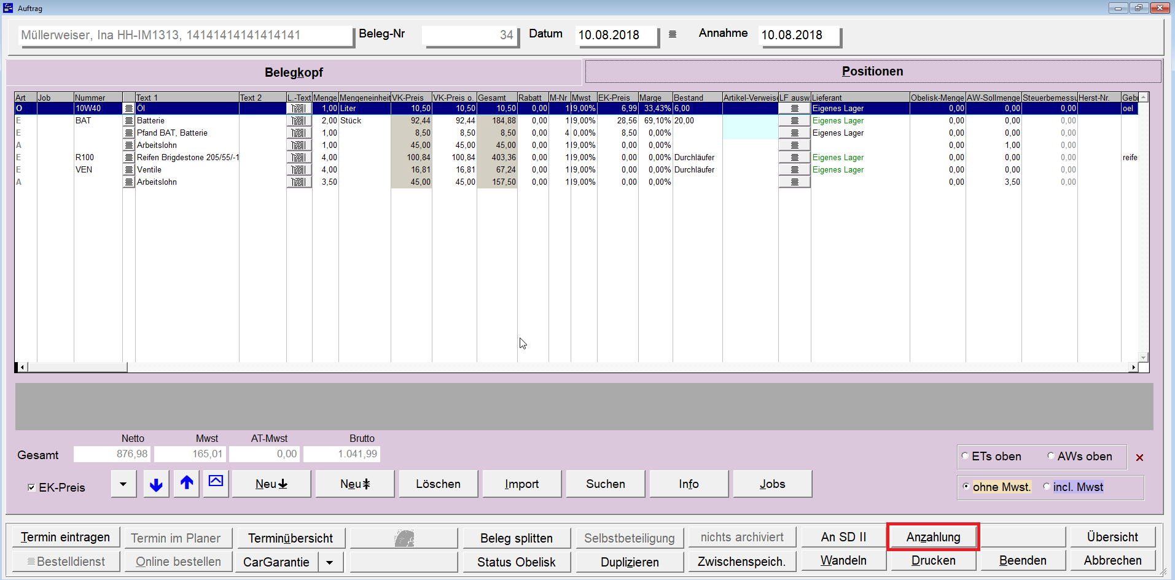This screenshot has height=580, width=1175.
Task: Select ohne Mwst. radio option
Action: click(966, 487)
